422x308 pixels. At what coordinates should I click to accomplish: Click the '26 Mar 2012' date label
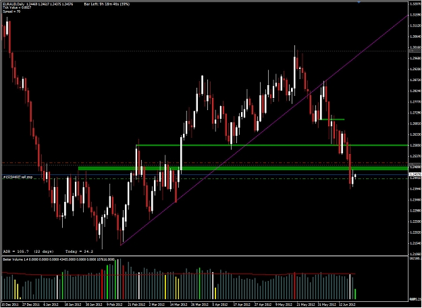click(x=199, y=304)
